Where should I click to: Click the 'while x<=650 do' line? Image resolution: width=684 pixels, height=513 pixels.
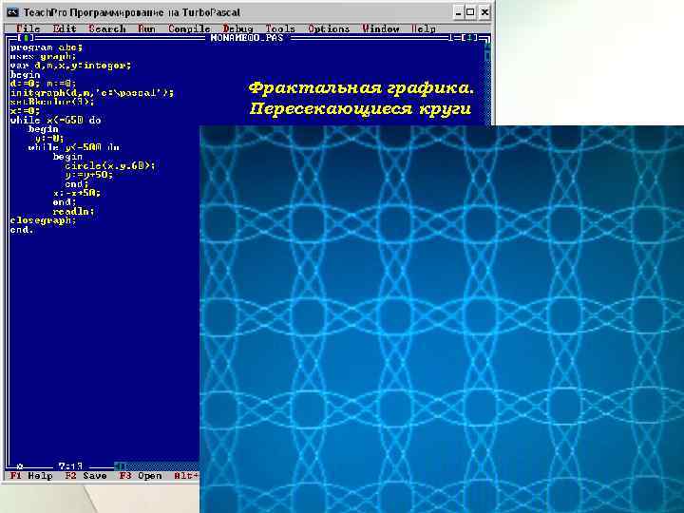point(55,120)
